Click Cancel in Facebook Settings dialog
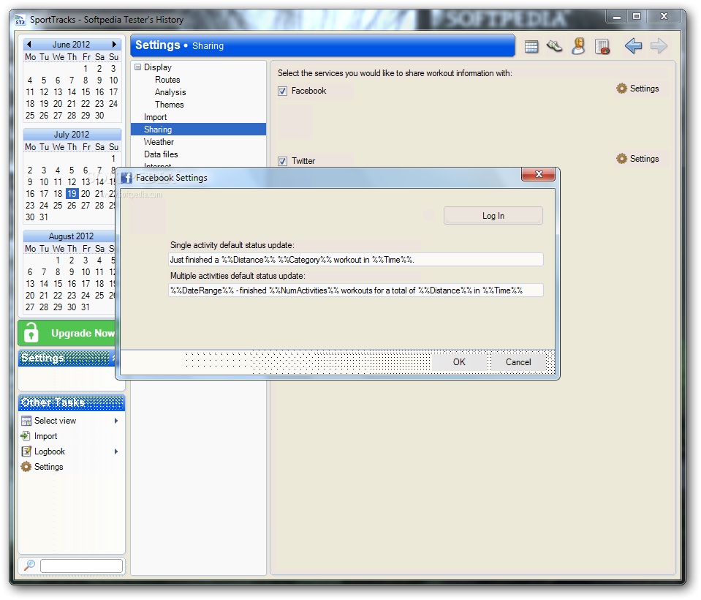The image size is (701, 600). pos(518,362)
